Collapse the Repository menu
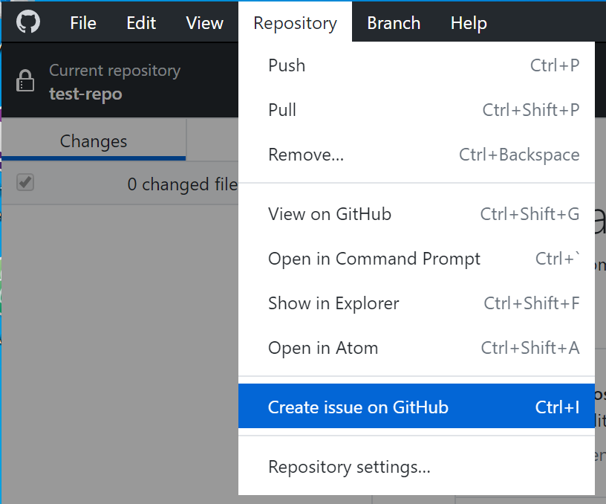This screenshot has height=504, width=606. 296,23
